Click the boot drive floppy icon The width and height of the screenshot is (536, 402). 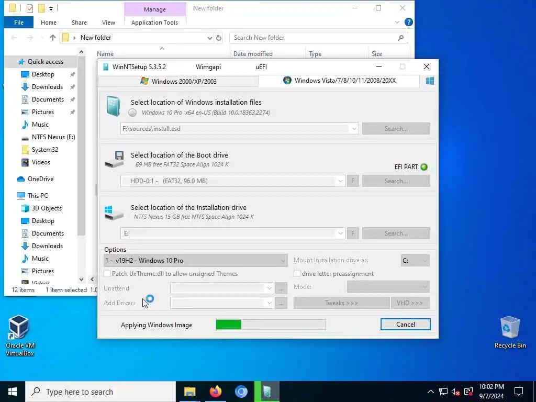[x=114, y=159]
